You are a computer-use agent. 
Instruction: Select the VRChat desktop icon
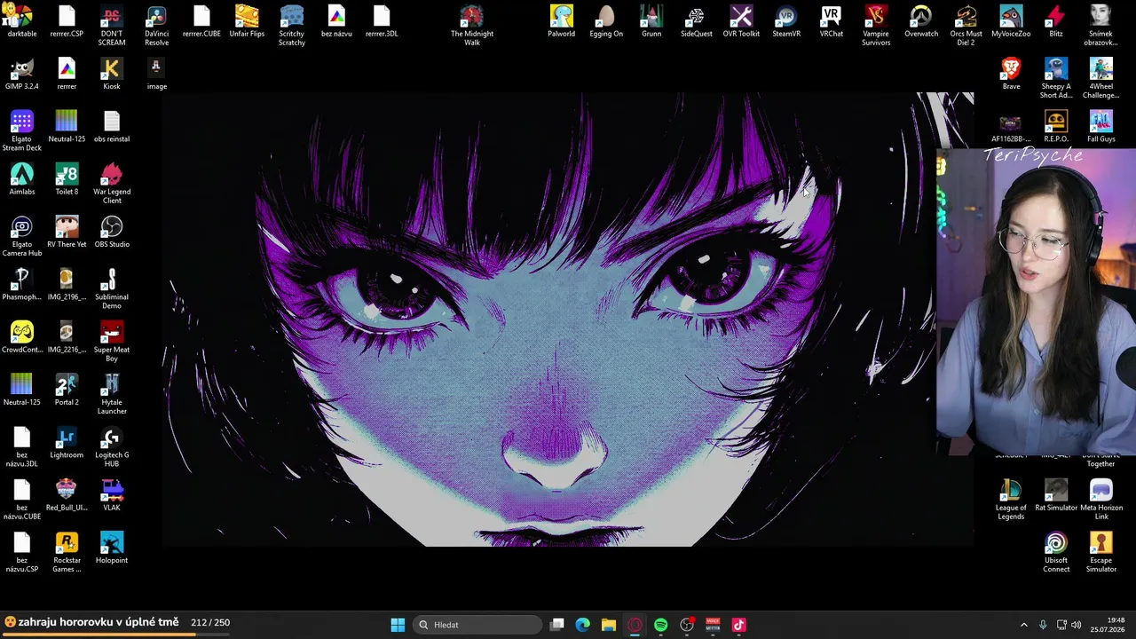click(x=832, y=22)
